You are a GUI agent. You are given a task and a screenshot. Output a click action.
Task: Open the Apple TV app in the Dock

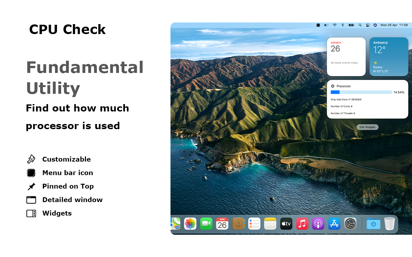286,224
